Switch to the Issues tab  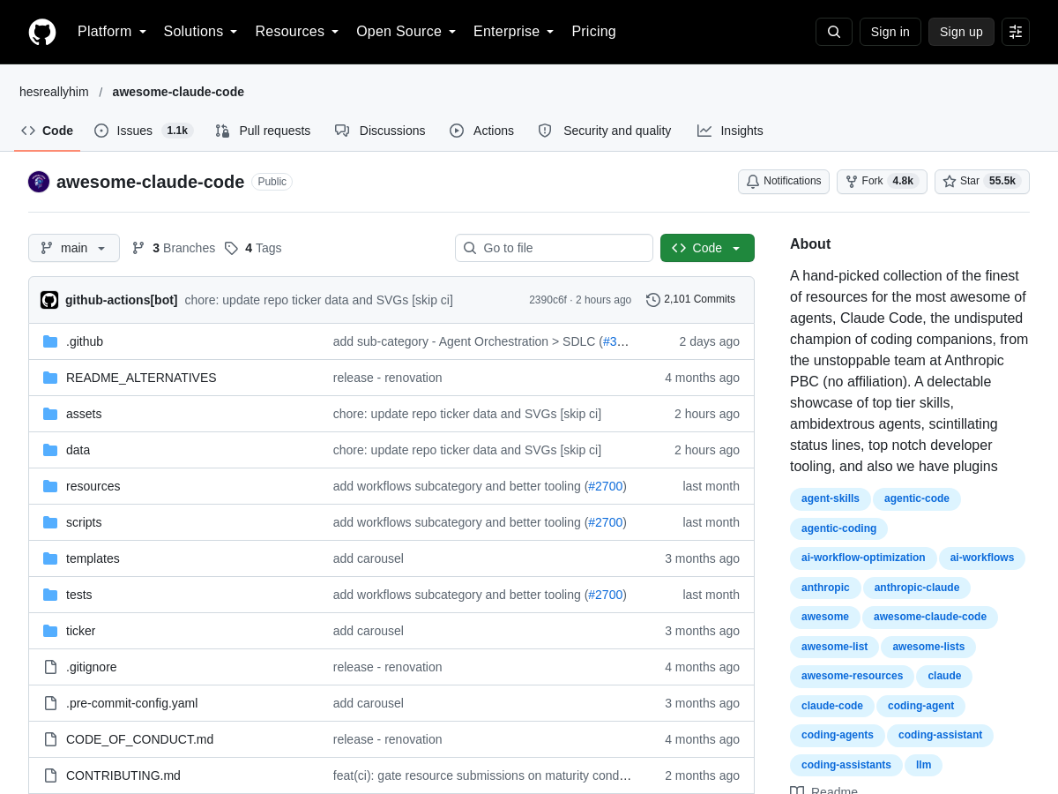144,131
